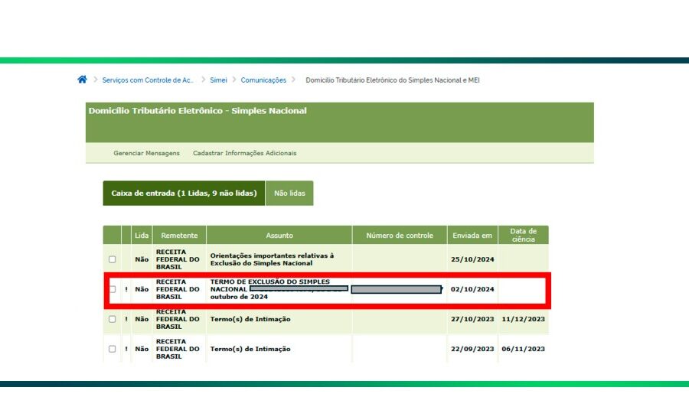Check the box for Orientações importantes message

pyautogui.click(x=113, y=259)
